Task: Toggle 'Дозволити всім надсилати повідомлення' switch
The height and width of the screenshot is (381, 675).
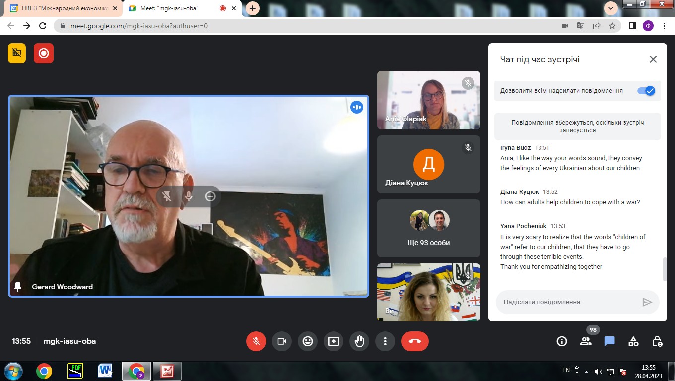Action: click(x=646, y=91)
